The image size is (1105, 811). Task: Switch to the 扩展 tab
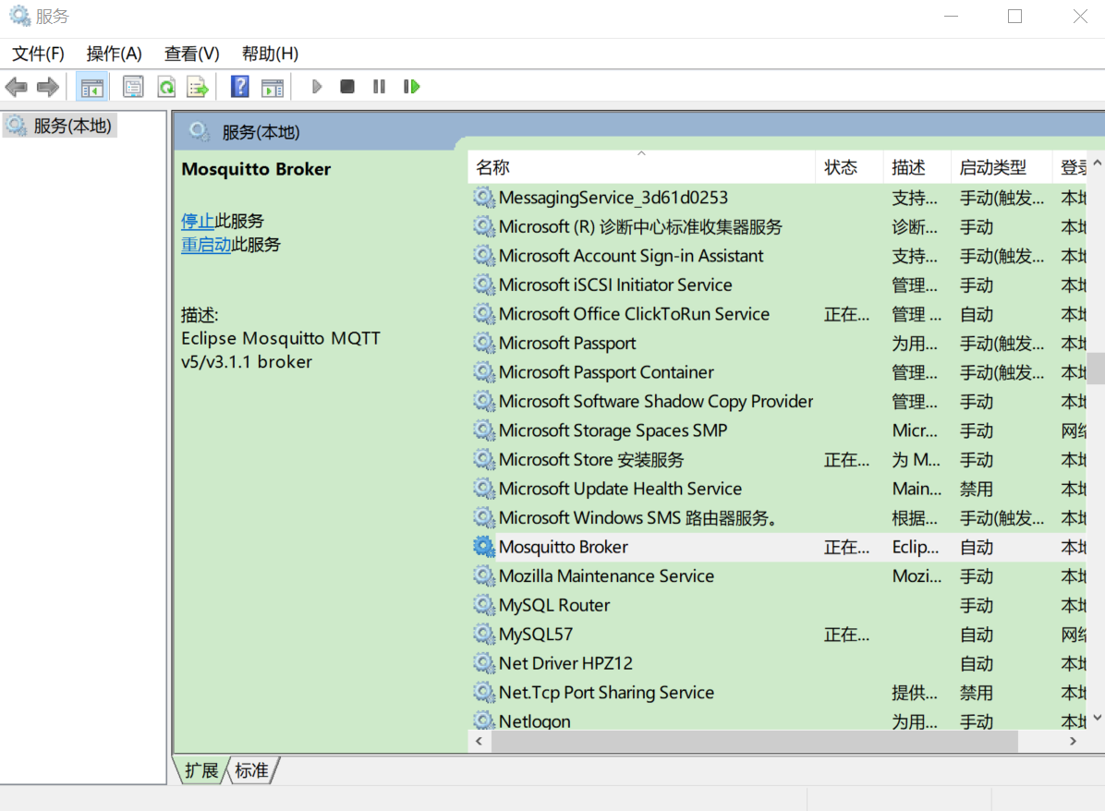pos(201,770)
